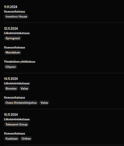
Task: Open Ovaro Kiinteistösijoitus tag
Action: 21,103
